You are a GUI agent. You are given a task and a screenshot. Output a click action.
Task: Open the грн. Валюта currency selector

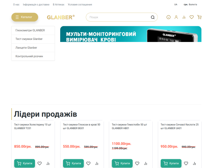[190, 5]
